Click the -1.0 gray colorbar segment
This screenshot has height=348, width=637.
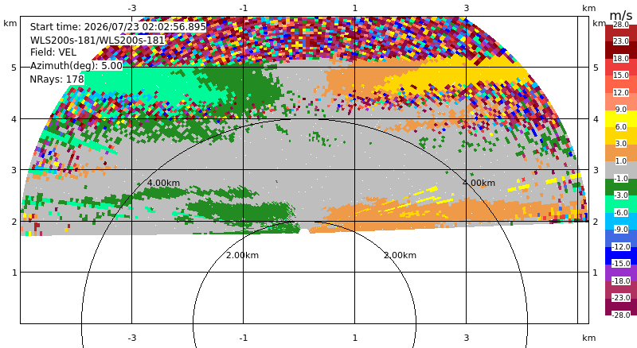pos(621,170)
